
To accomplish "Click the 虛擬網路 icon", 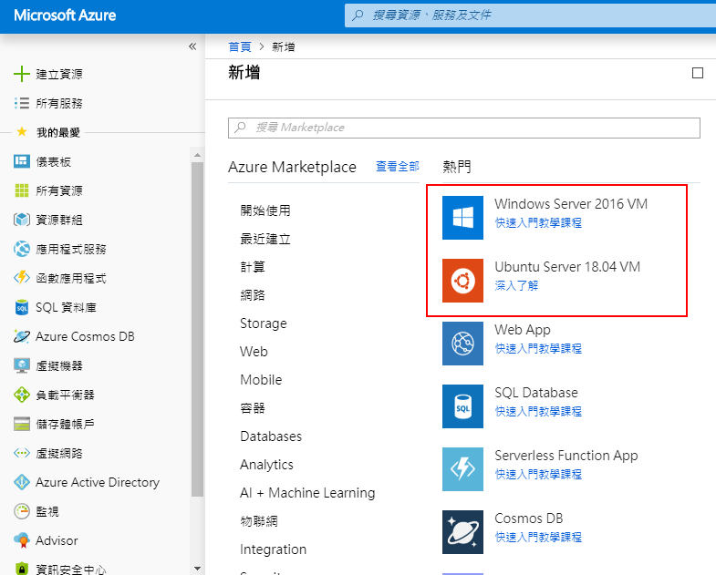I will click(22, 453).
